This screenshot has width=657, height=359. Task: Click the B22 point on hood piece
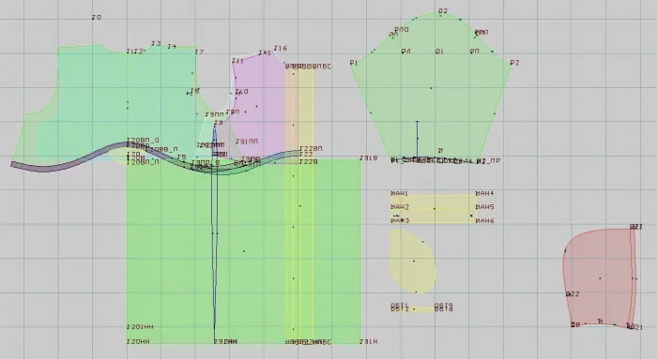573,294
